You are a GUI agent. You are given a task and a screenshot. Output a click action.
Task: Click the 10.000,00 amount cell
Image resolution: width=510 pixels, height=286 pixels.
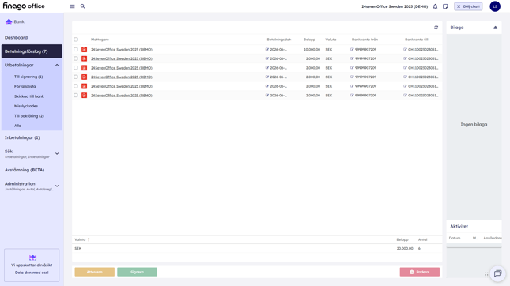(312, 50)
